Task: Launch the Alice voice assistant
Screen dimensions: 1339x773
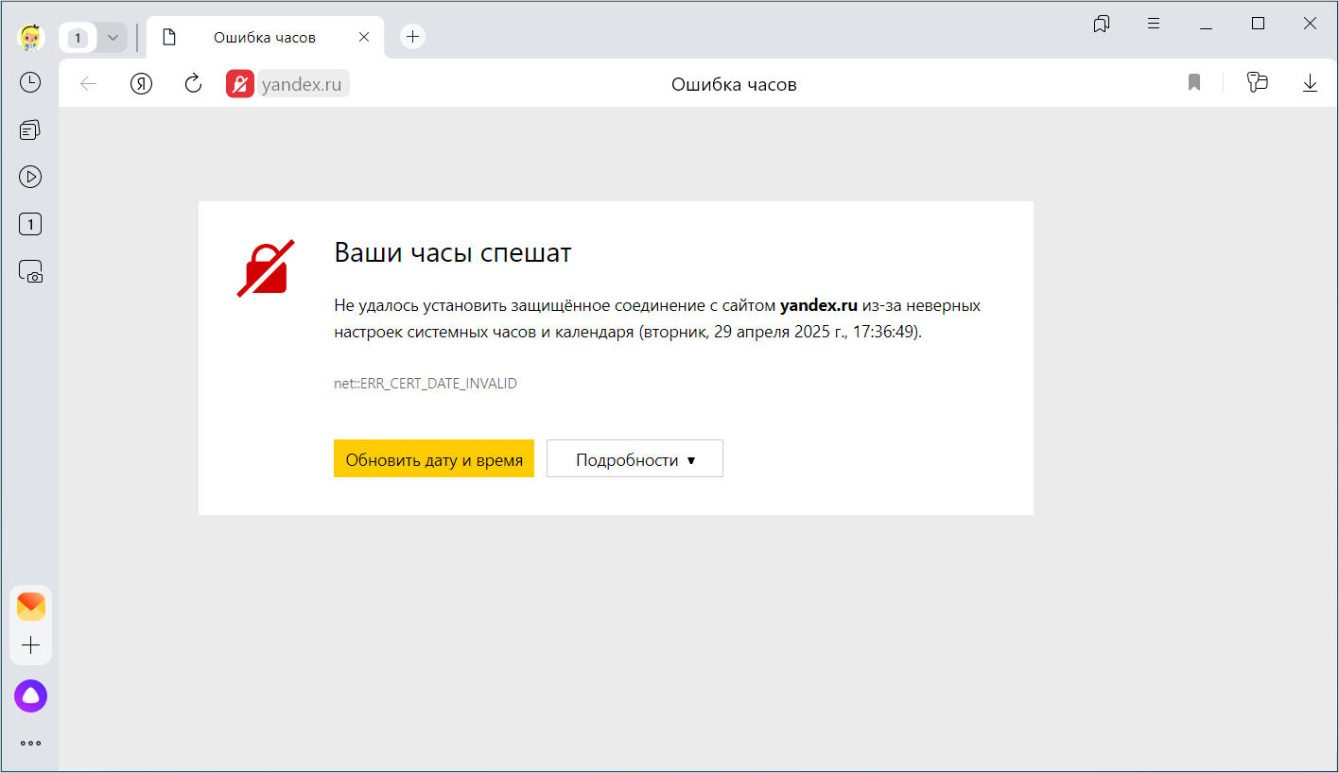Action: (x=30, y=696)
